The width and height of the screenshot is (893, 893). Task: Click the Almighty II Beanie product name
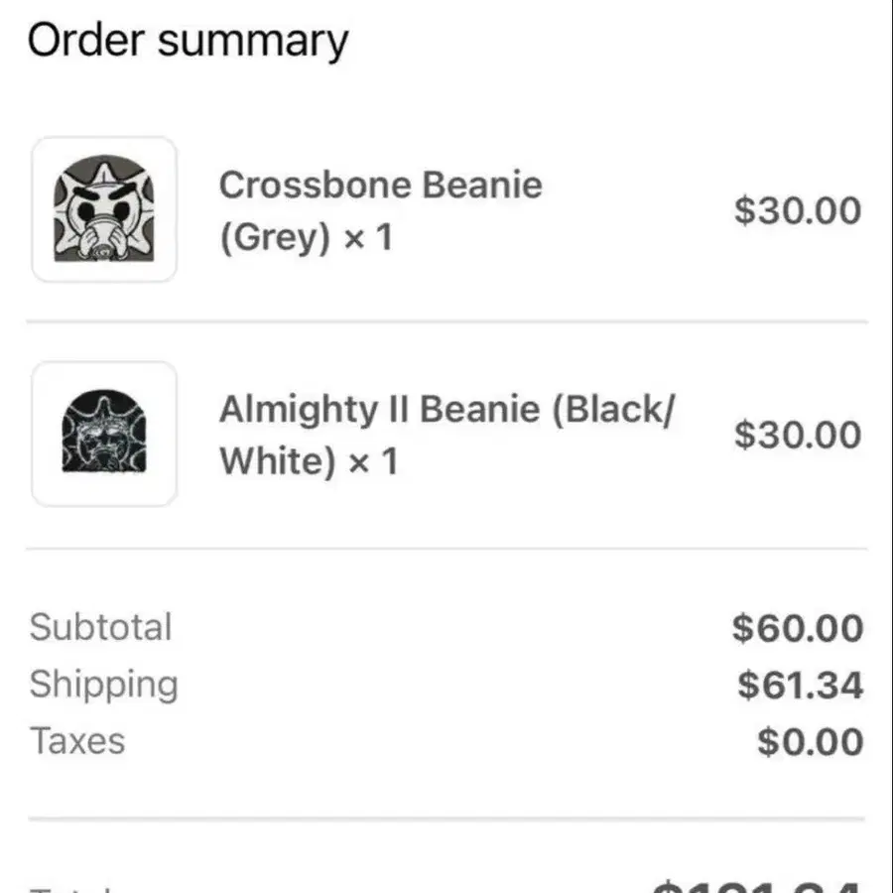(446, 410)
